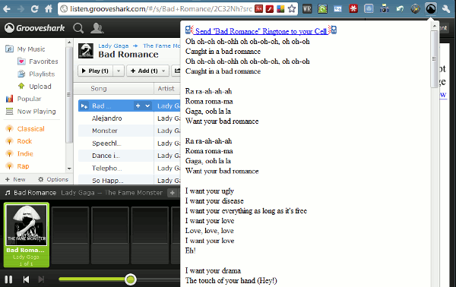This screenshot has width=456, height=287.
Task: Select the Classical station
Action: pyautogui.click(x=25, y=128)
